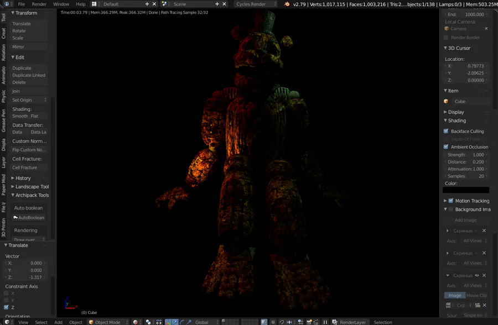498x325 pixels.
Task: Click the Blender logo icon
Action: [287, 4]
